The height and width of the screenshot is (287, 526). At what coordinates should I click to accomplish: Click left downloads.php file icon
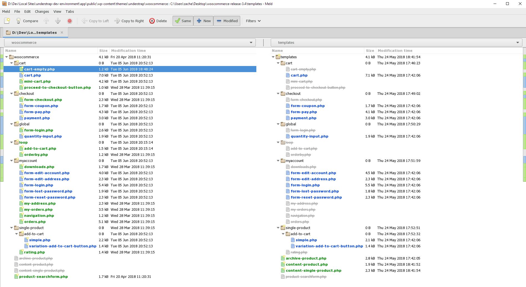pyautogui.click(x=21, y=167)
